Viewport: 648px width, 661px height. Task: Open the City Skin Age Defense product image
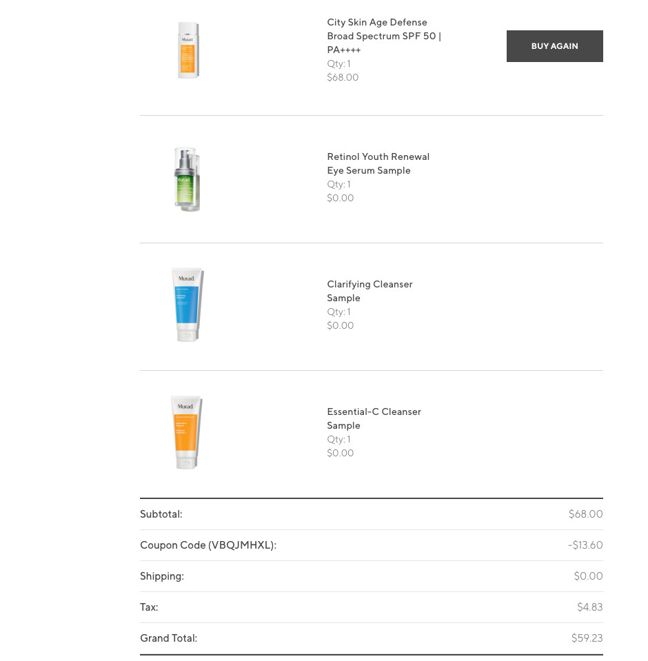pyautogui.click(x=188, y=50)
